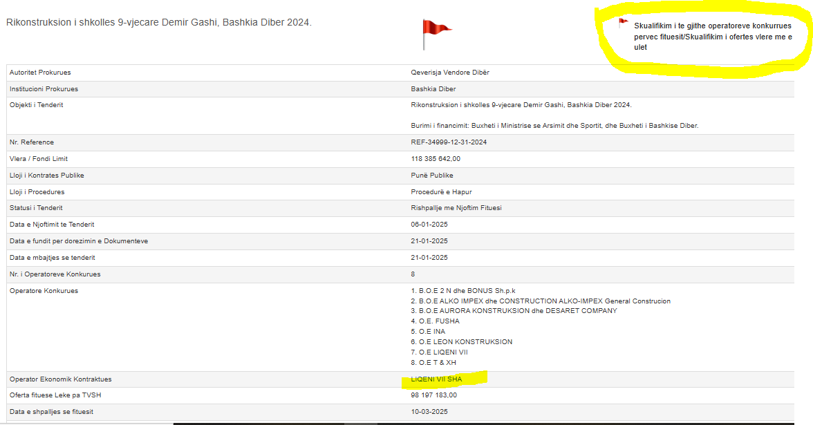The width and height of the screenshot is (813, 425).
Task: Select the tender title heading at top
Action: [x=159, y=22]
